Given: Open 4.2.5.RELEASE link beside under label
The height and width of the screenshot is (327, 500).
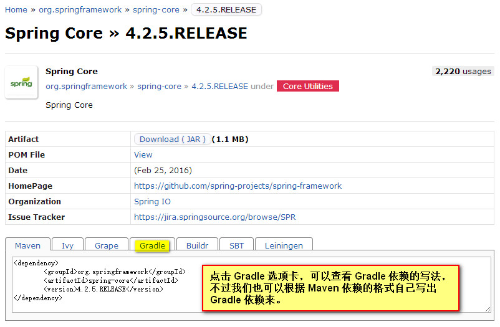Looking at the screenshot, I should pos(219,87).
